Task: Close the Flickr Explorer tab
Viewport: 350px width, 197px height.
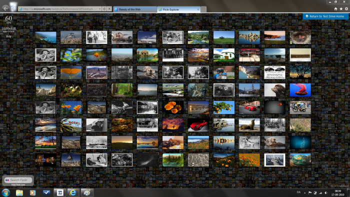Action: 198,9
